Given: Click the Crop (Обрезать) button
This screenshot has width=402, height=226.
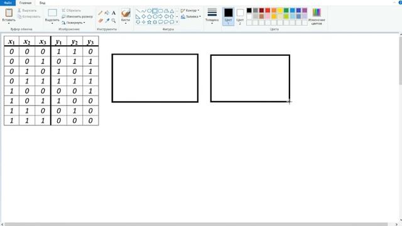Looking at the screenshot, I should [71, 11].
